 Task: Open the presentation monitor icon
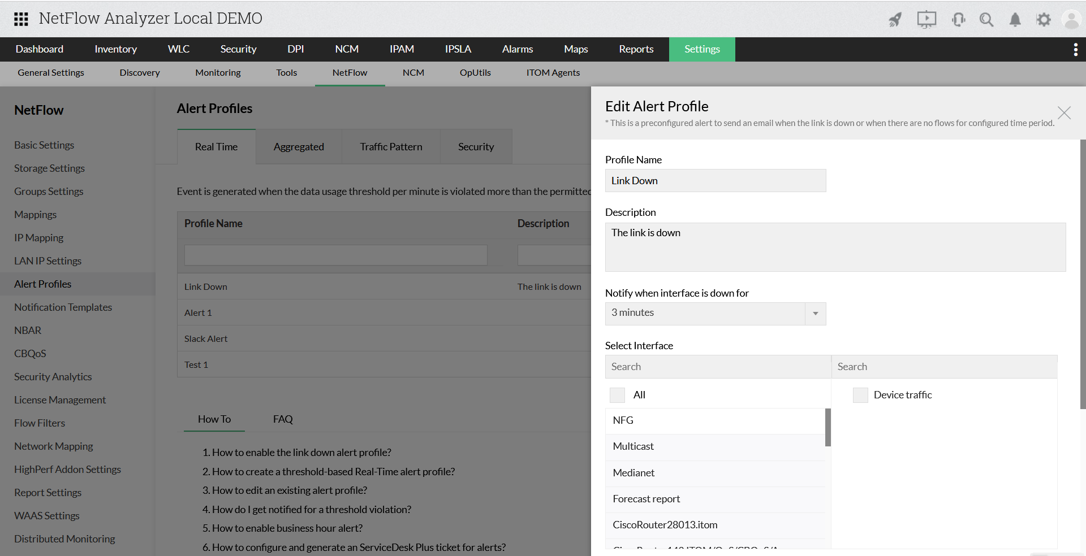click(926, 20)
